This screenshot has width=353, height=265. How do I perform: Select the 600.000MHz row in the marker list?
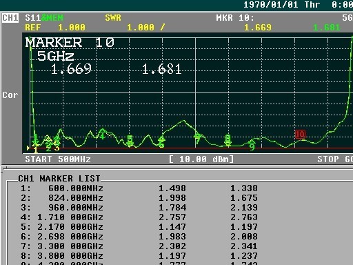(x=139, y=188)
